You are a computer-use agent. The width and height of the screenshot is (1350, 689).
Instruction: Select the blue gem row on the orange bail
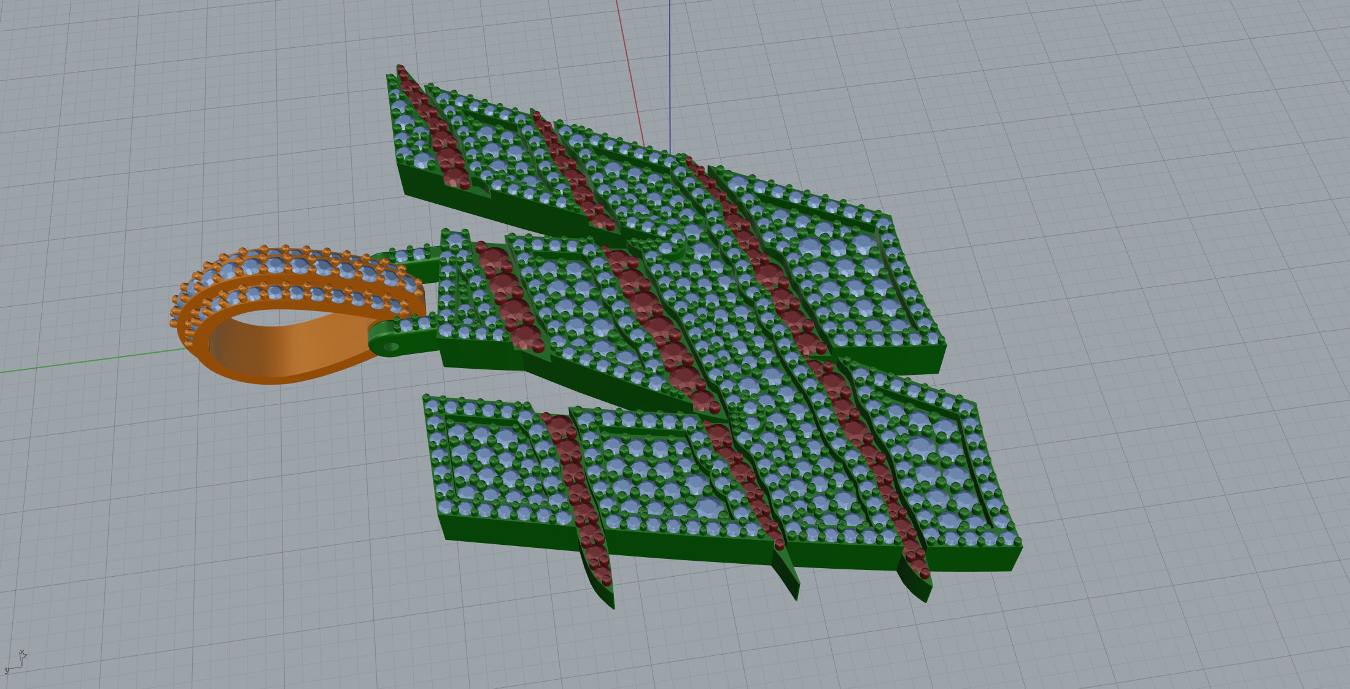(301, 265)
